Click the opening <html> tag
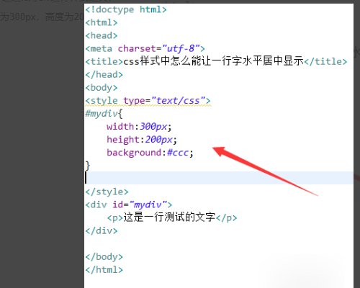This screenshot has height=288, width=360. pos(102,22)
